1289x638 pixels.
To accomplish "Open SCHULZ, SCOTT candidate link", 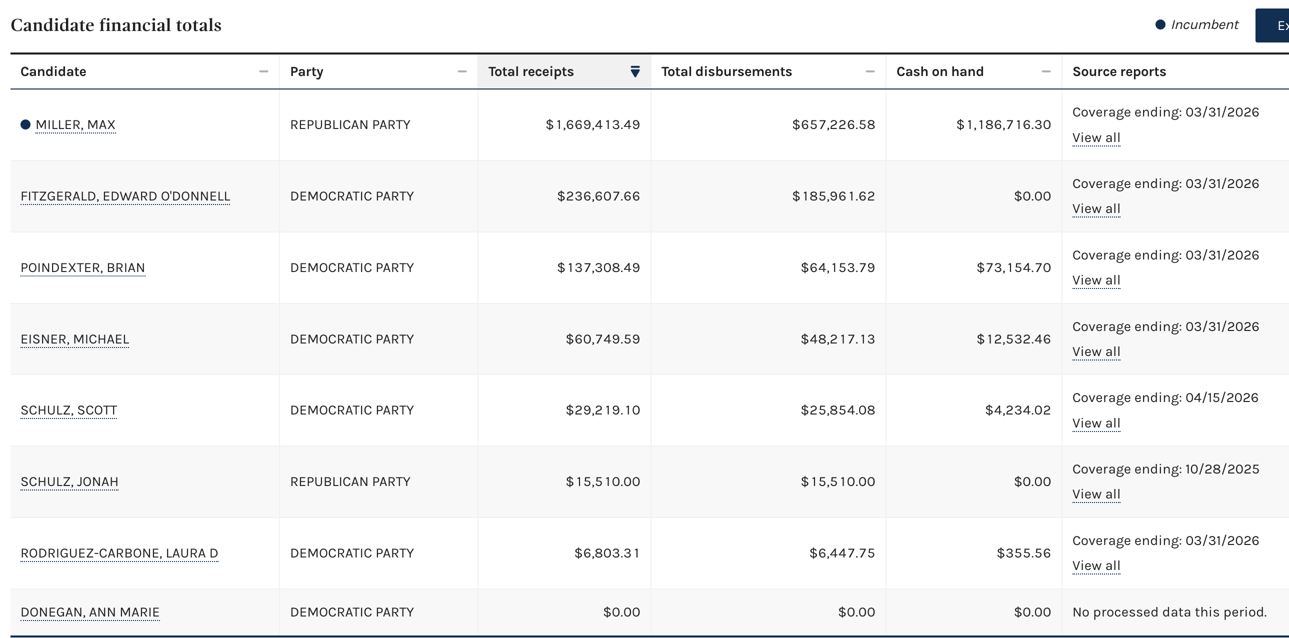I will point(68,410).
